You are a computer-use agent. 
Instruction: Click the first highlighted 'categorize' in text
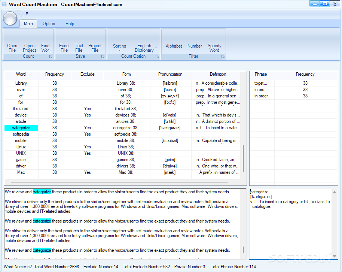pos(42,192)
